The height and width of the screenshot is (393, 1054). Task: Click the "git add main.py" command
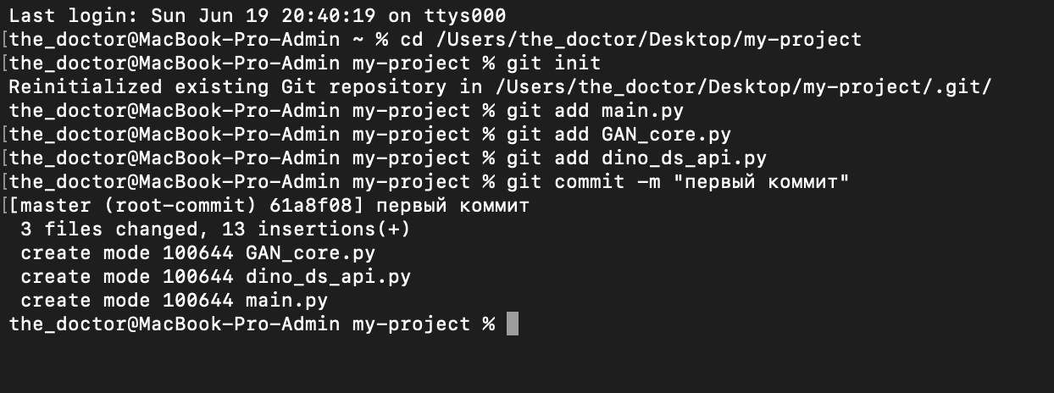[595, 110]
